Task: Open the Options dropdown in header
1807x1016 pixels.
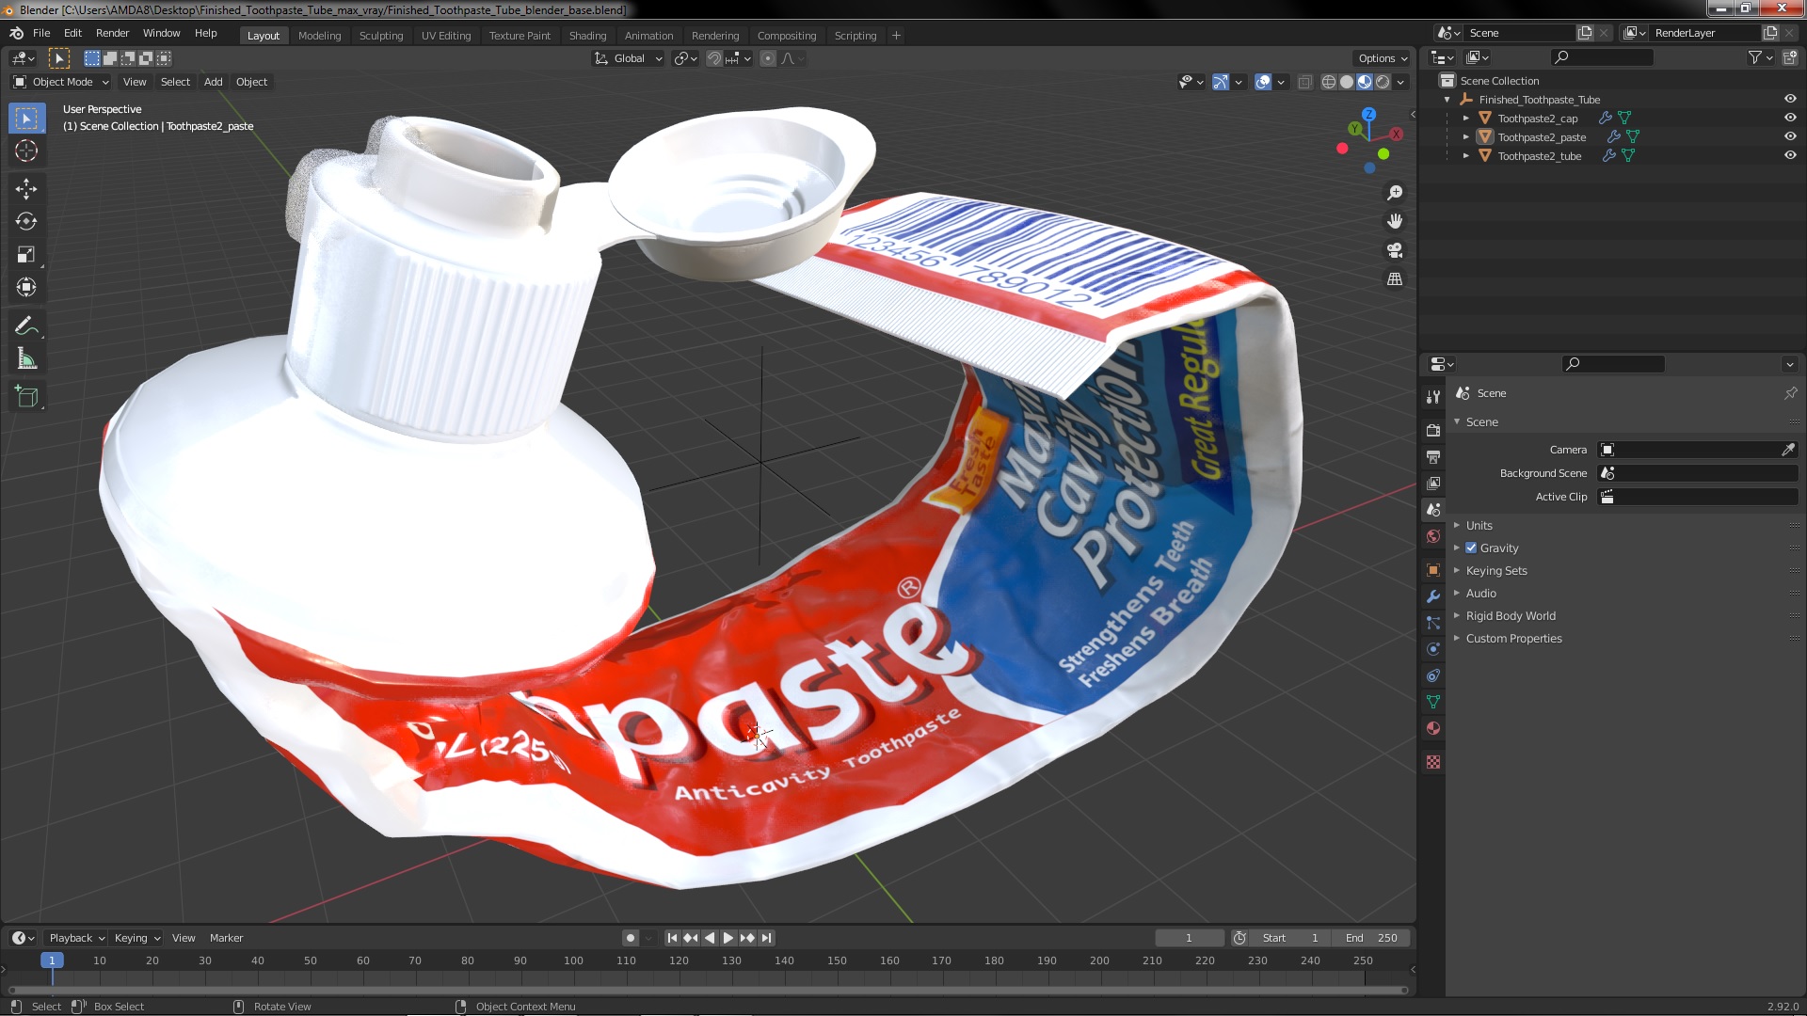Action: pos(1383,58)
